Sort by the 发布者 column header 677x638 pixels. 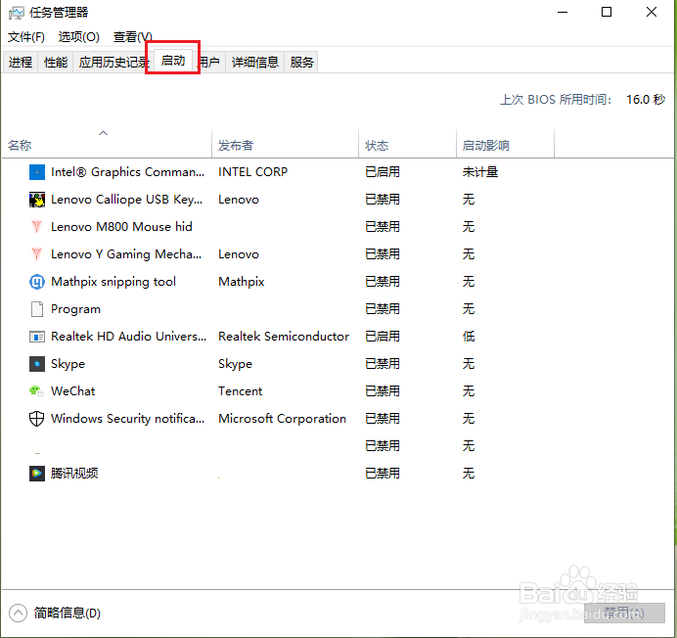[285, 145]
